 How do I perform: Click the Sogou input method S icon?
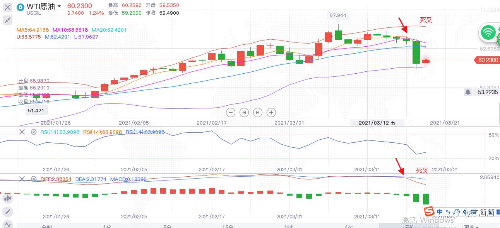[429, 211]
